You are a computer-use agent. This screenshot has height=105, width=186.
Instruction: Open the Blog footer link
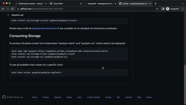coord(139,97)
